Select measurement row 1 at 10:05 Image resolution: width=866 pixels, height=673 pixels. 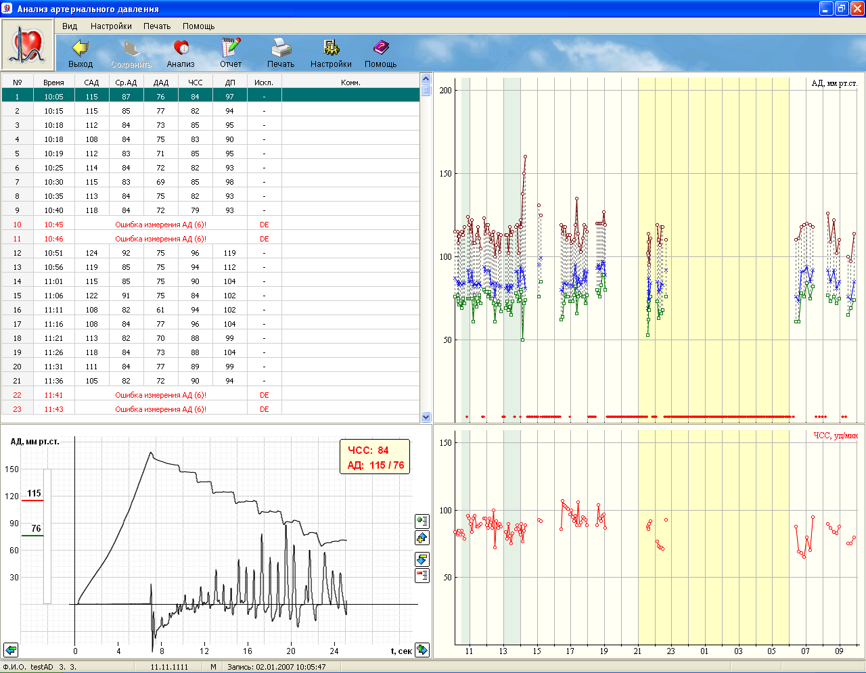[x=210, y=97]
